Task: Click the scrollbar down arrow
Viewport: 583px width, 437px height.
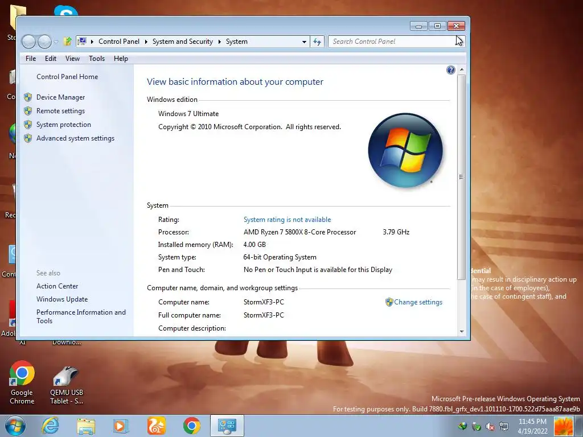Action: [x=461, y=331]
